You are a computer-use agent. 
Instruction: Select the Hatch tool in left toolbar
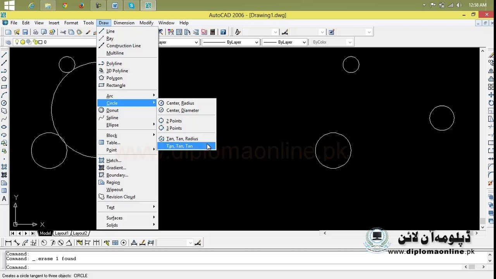pos(4,167)
